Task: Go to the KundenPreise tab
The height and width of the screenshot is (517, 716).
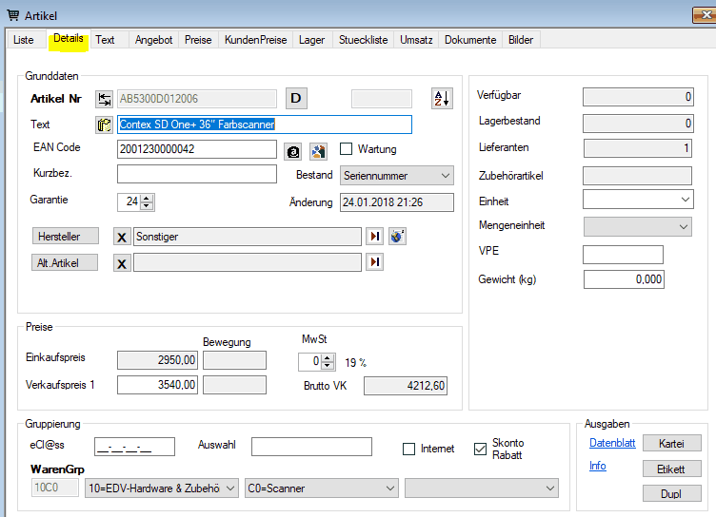Action: click(256, 40)
